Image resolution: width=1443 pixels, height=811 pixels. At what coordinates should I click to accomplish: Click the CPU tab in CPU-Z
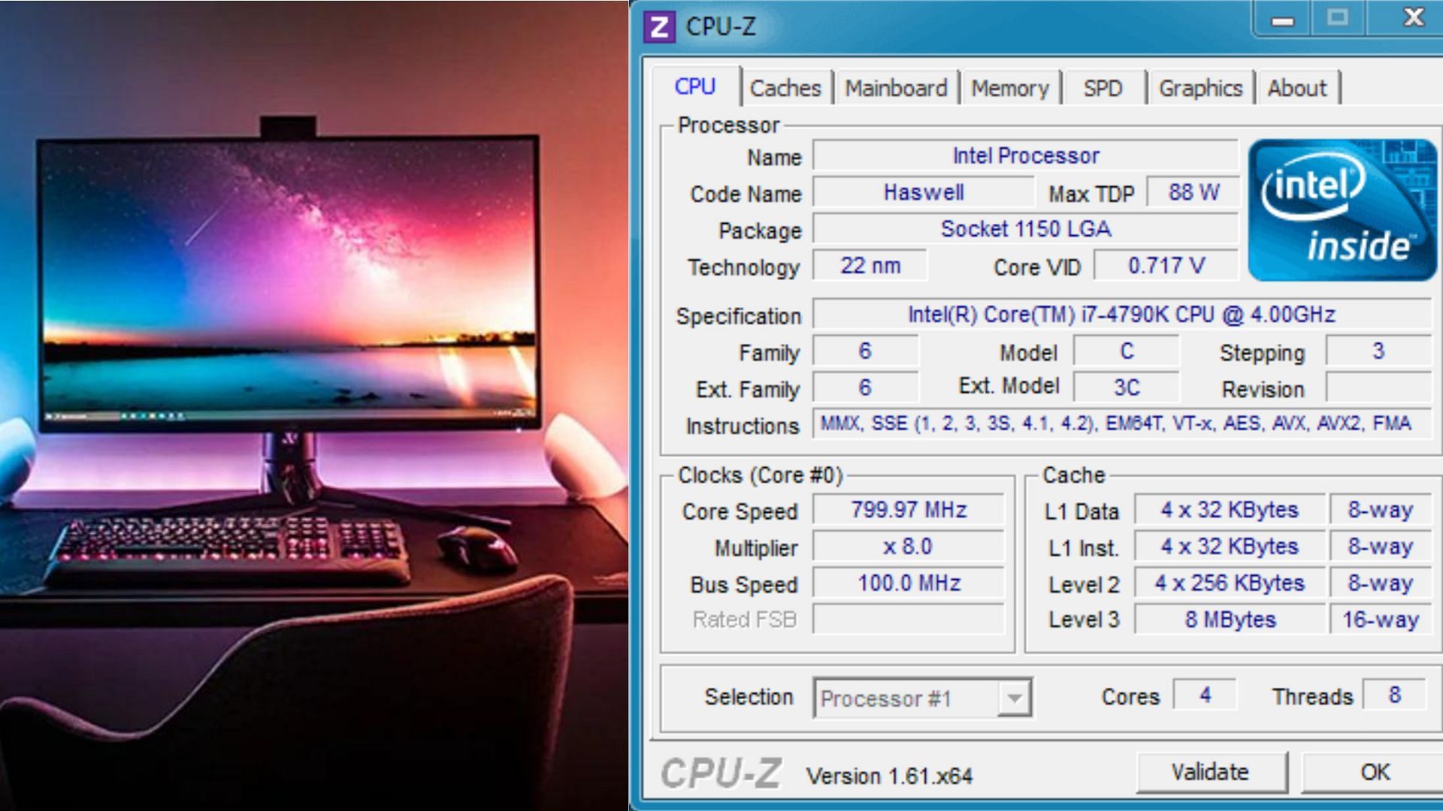[x=693, y=87]
